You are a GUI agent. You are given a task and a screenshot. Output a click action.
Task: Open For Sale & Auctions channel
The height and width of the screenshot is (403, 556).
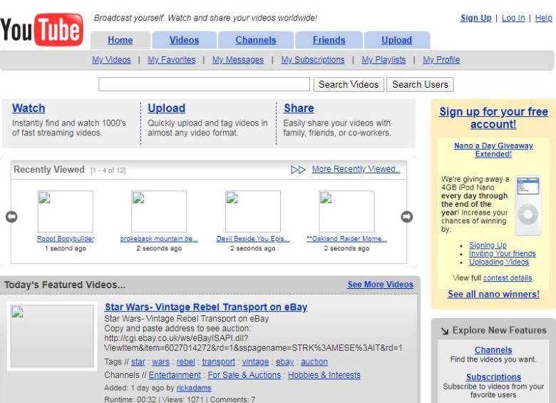click(244, 375)
